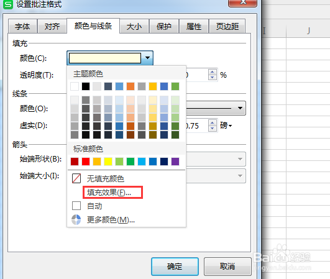
Task: Switch to the 对齐 tab
Action: click(52, 26)
